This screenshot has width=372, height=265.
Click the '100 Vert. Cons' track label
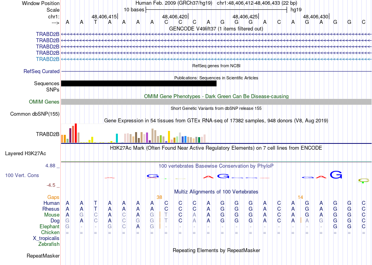click(x=22, y=175)
